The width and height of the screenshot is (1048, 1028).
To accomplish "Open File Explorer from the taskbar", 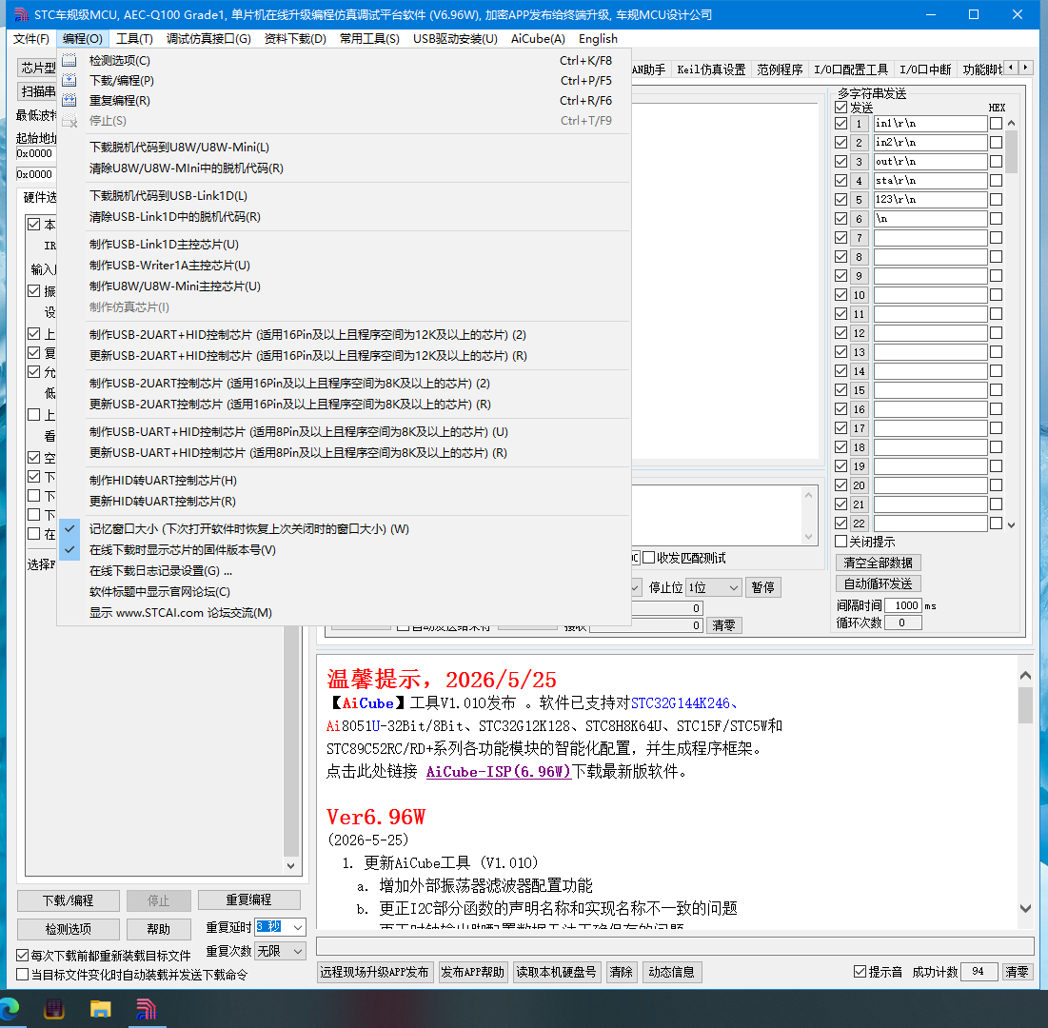I will pos(100,1008).
